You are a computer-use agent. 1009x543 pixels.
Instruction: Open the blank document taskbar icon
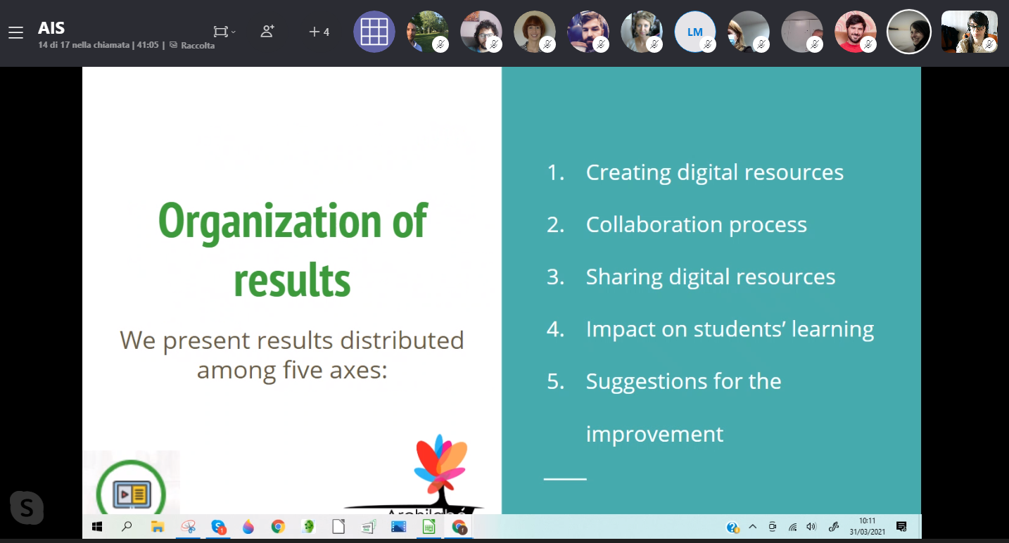pos(338,526)
